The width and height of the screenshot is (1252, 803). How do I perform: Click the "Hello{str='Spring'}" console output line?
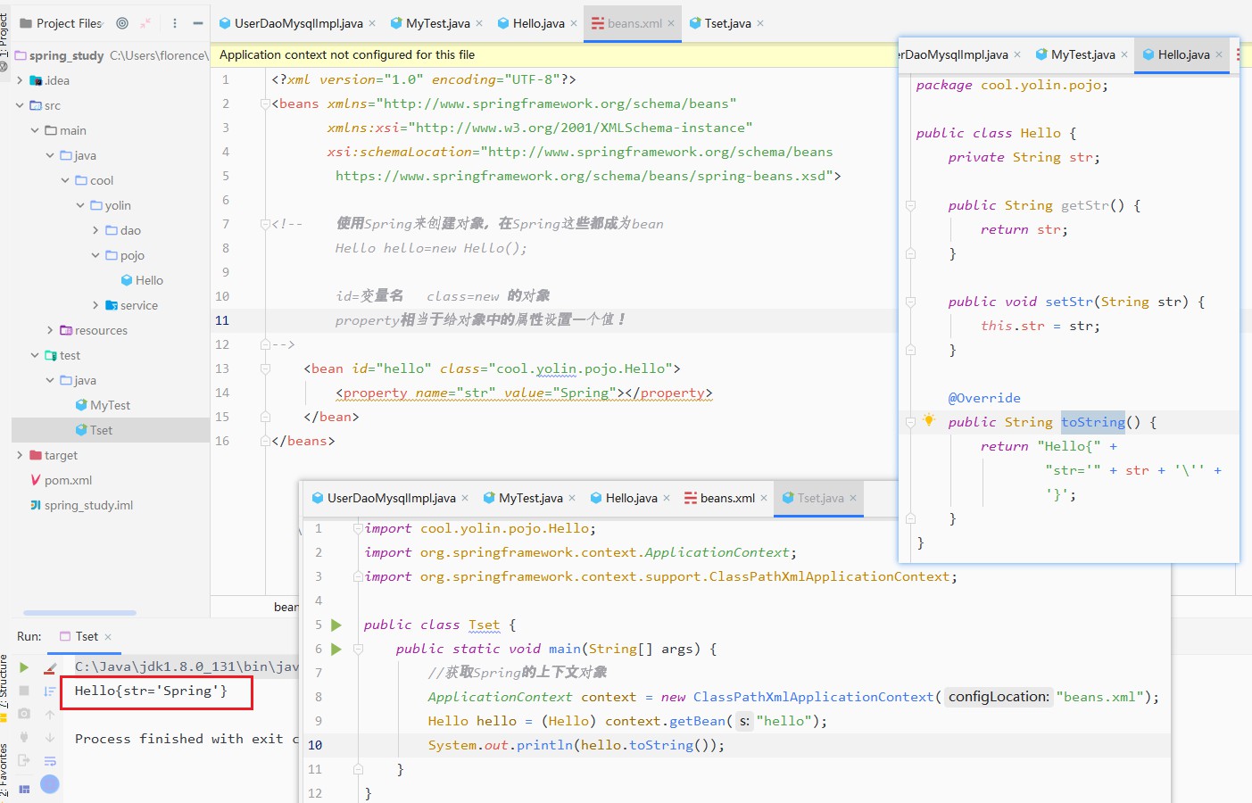[x=151, y=691]
